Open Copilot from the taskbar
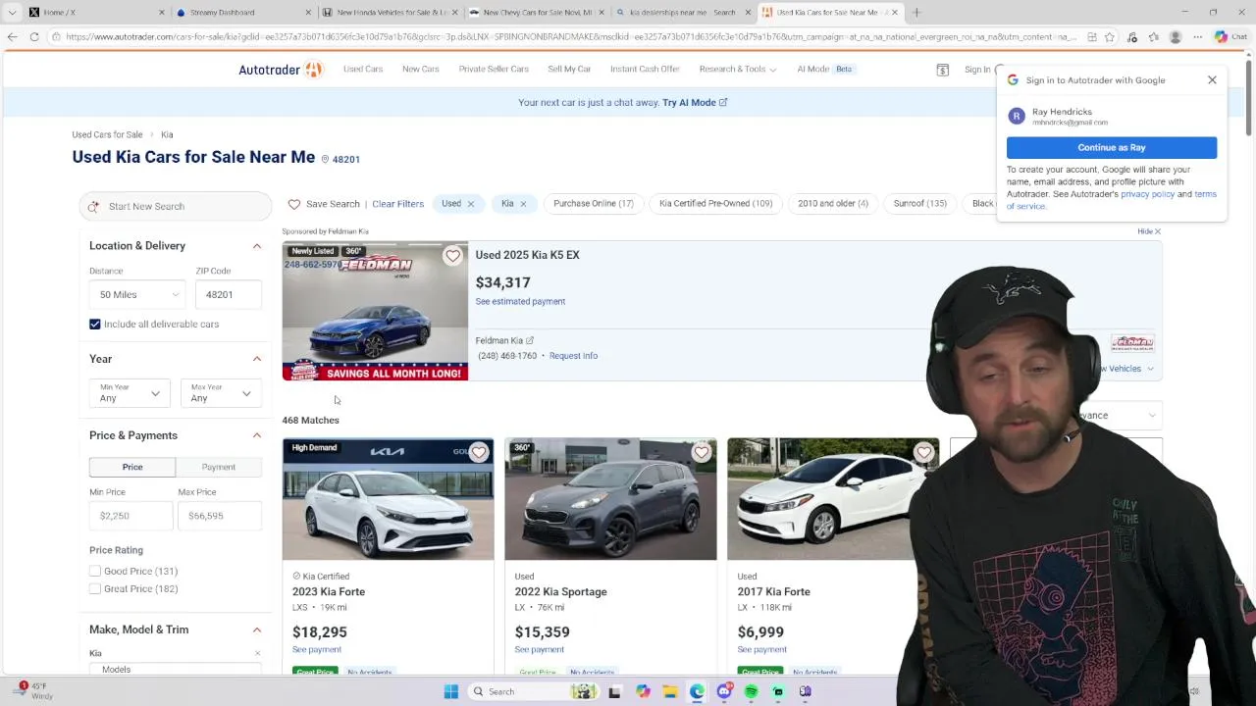The width and height of the screenshot is (1256, 706). tap(643, 691)
